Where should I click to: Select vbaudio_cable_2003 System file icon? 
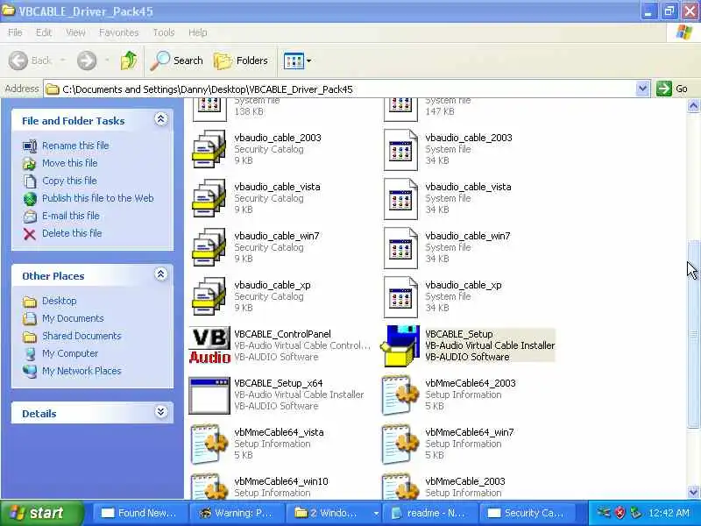pos(400,150)
